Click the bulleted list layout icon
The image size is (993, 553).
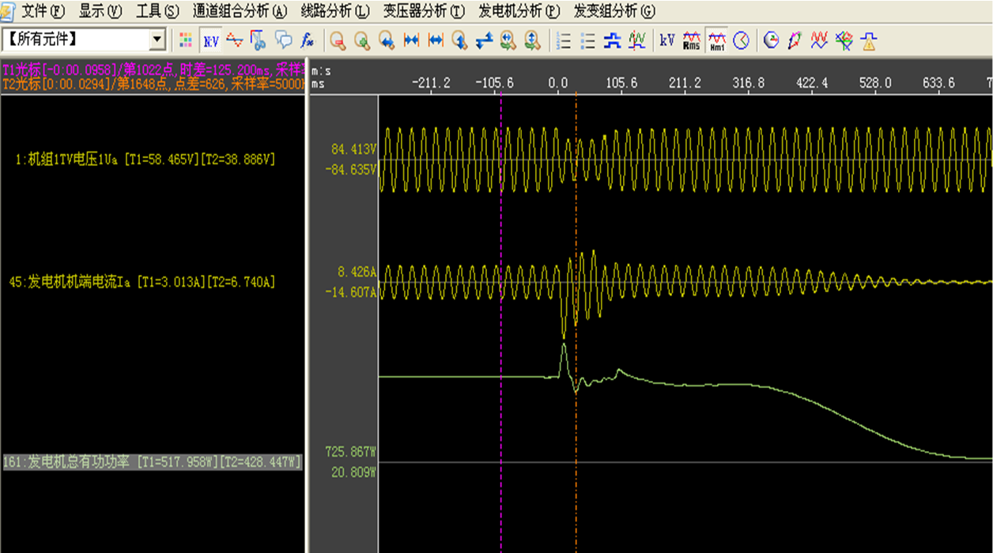pos(588,40)
